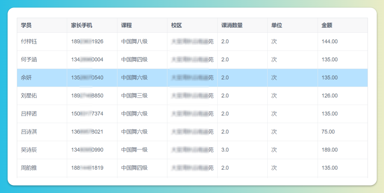Click amount 135.00 in 周韵雅's row
Screen dimensions: 384x193
point(330,168)
